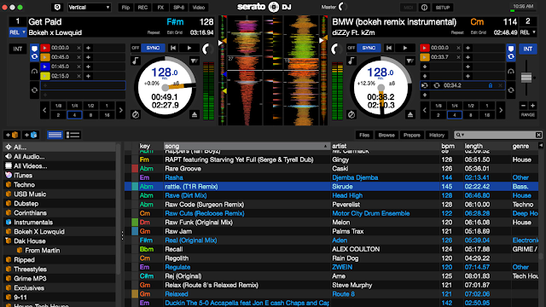This screenshot has height=307, width=546.
Task: Click the add crate icon
Action: pyautogui.click(x=11, y=135)
